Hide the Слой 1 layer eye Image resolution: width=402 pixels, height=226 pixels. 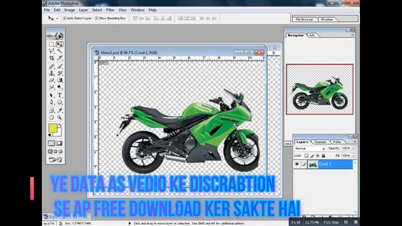(297, 164)
